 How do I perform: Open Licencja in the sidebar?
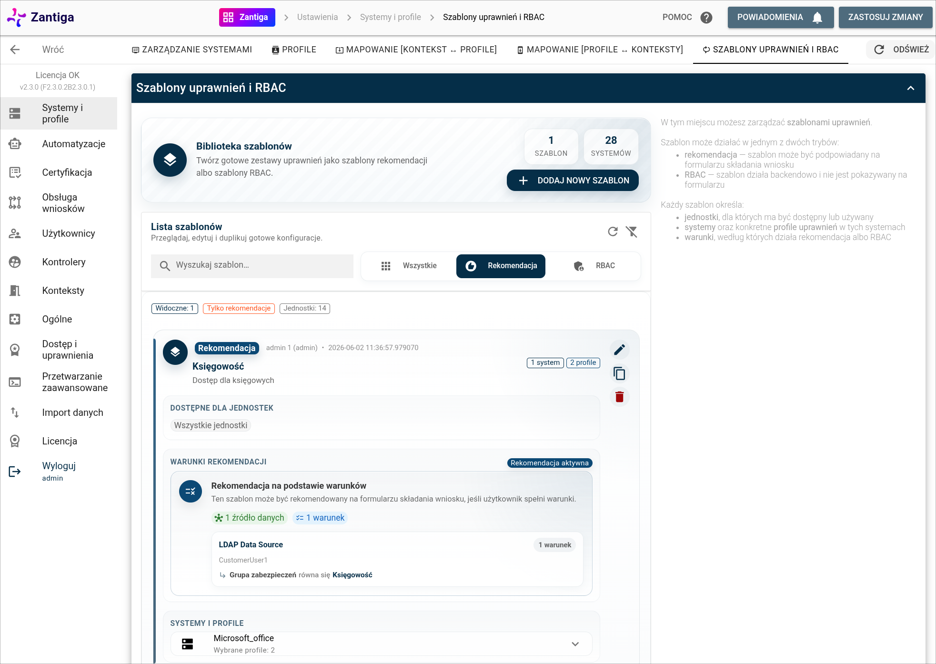point(59,441)
